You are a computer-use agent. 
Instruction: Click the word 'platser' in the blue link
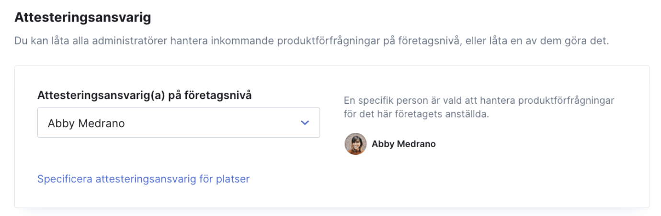coord(232,179)
